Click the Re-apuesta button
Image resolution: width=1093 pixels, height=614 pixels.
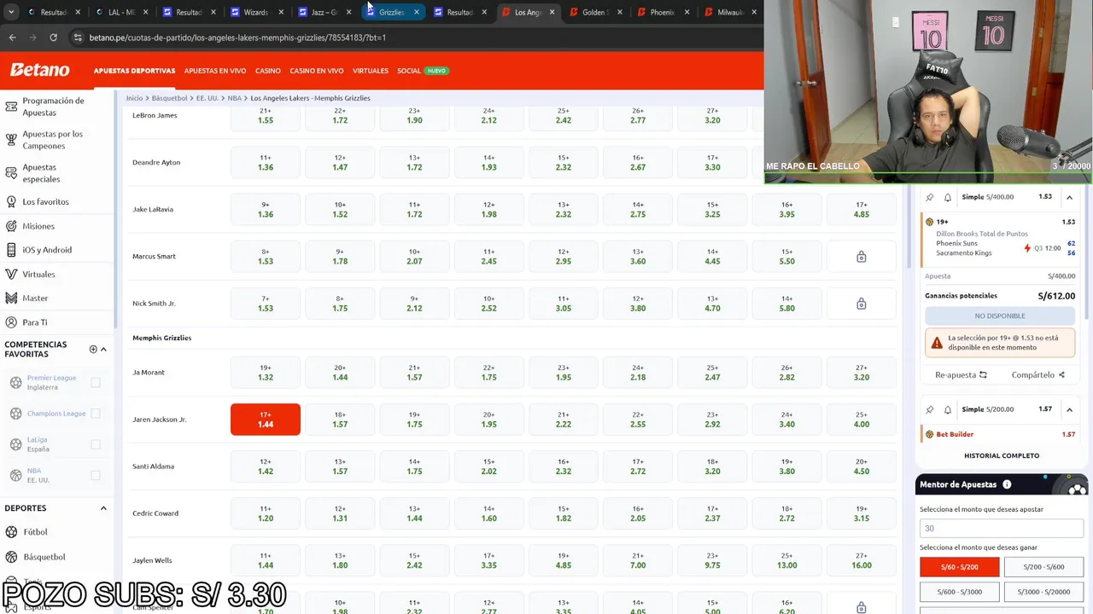click(961, 374)
